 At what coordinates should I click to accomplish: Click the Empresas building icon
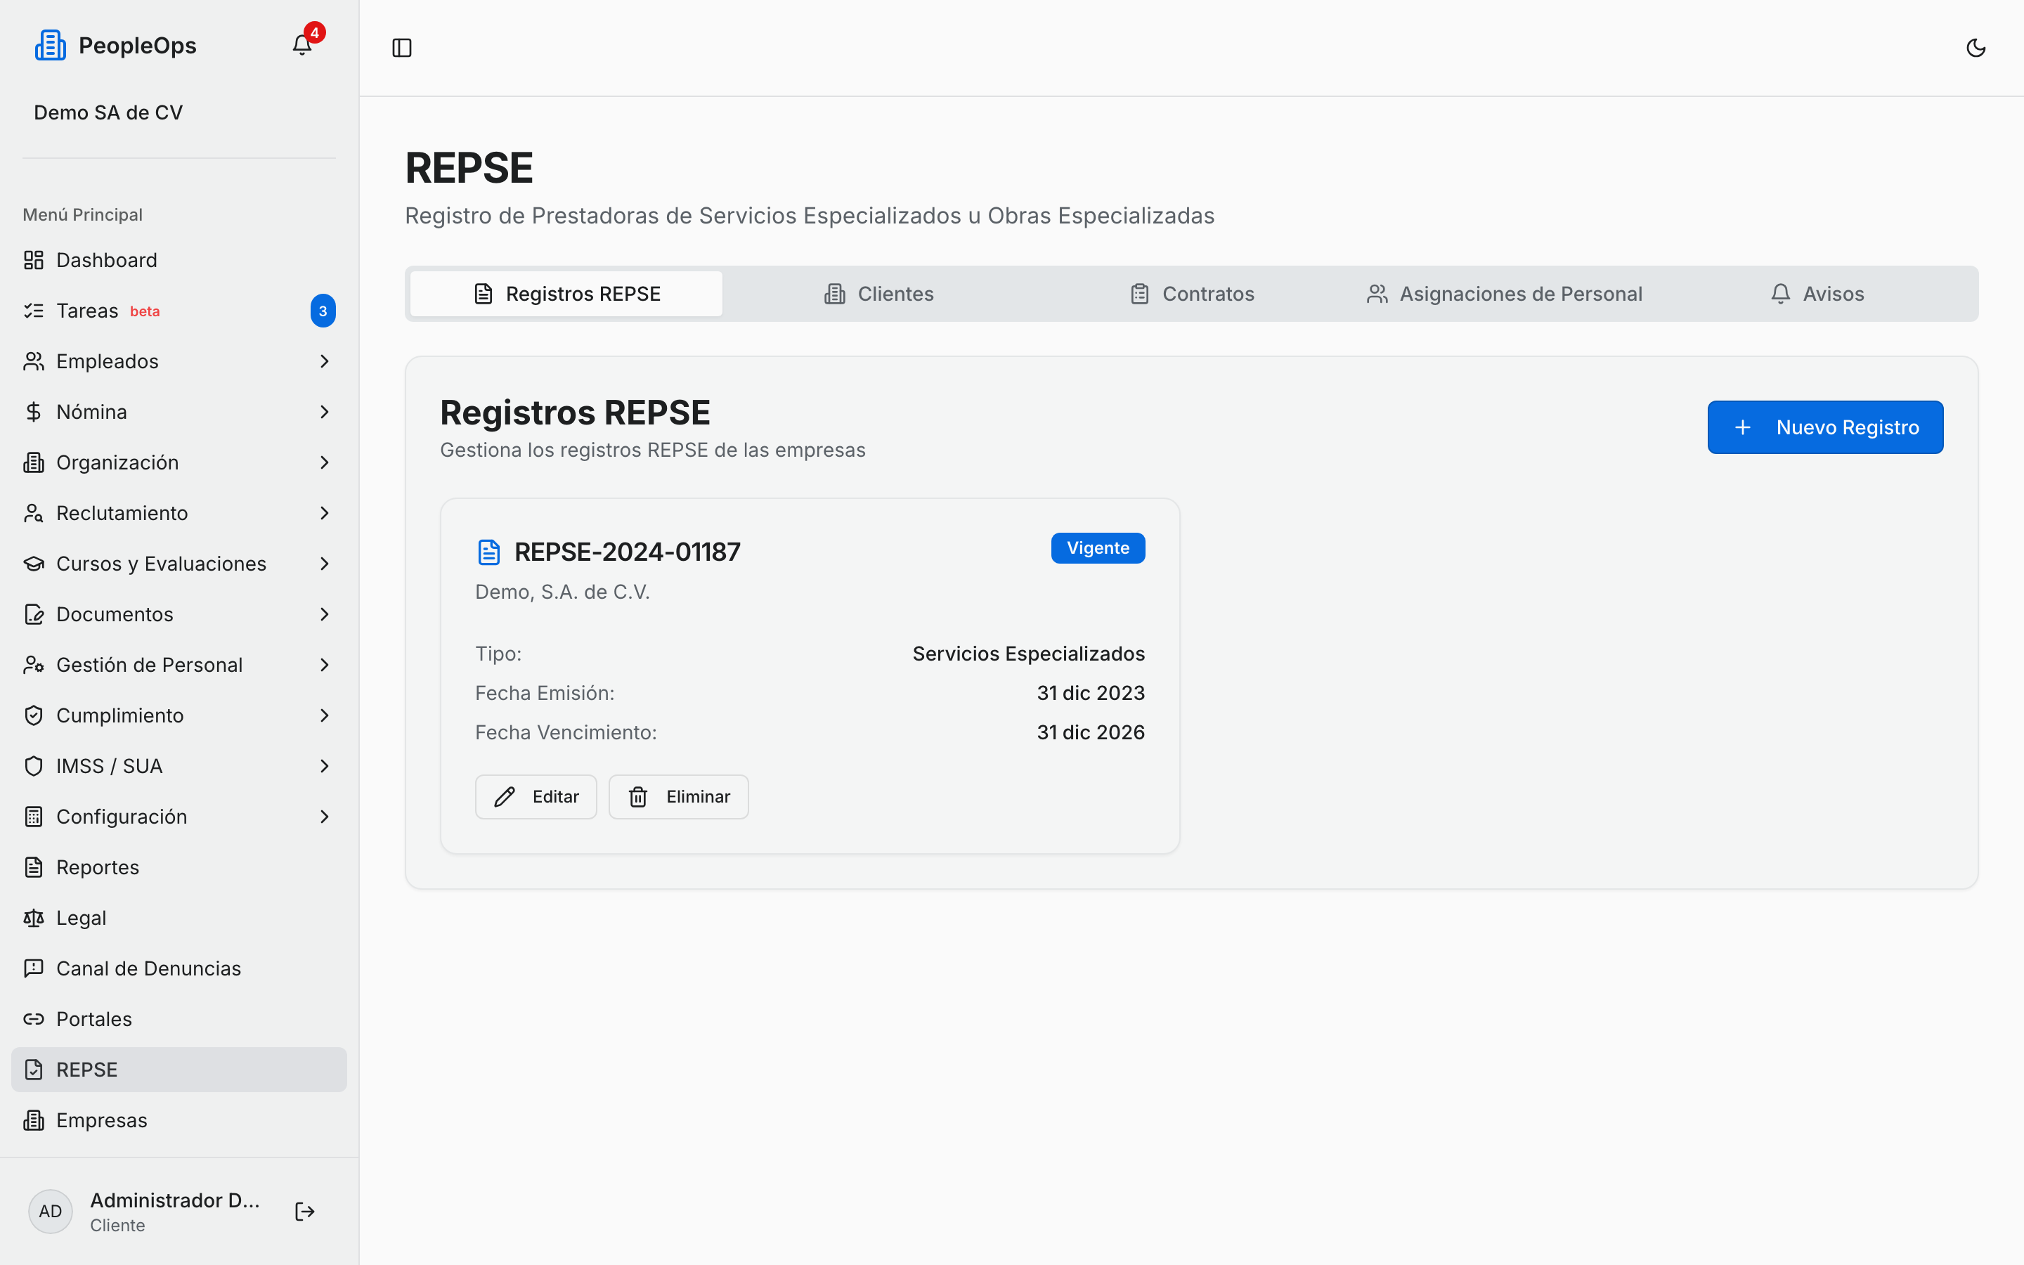(x=34, y=1120)
